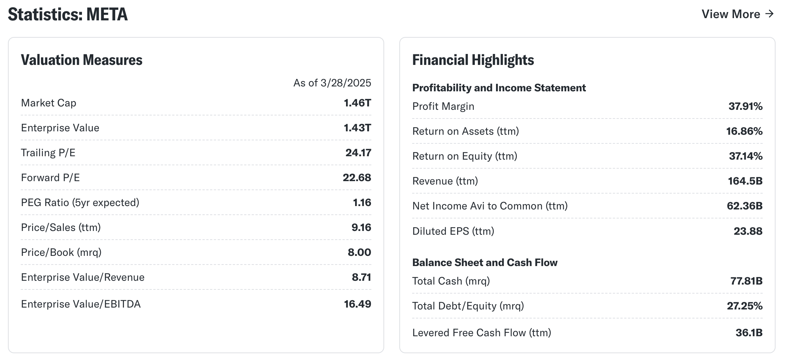
Task: Click the Enterprise Value label
Action: [x=60, y=128]
